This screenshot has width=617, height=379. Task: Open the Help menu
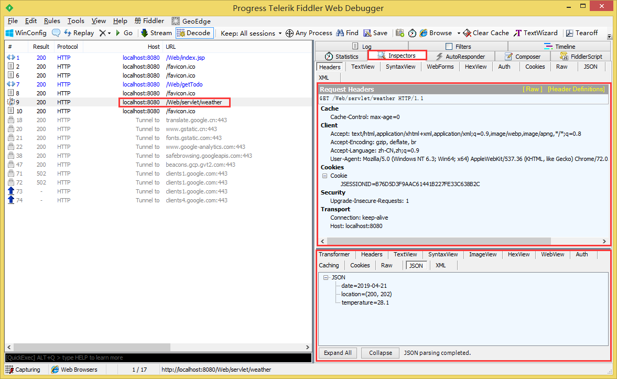click(x=120, y=21)
